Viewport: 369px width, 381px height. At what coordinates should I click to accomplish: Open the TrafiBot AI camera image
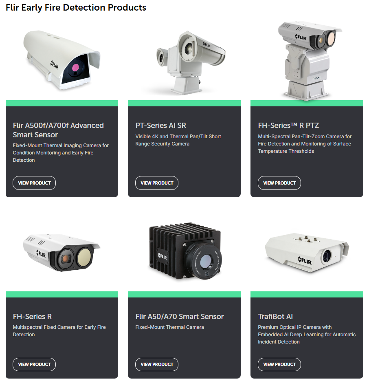tap(307, 252)
